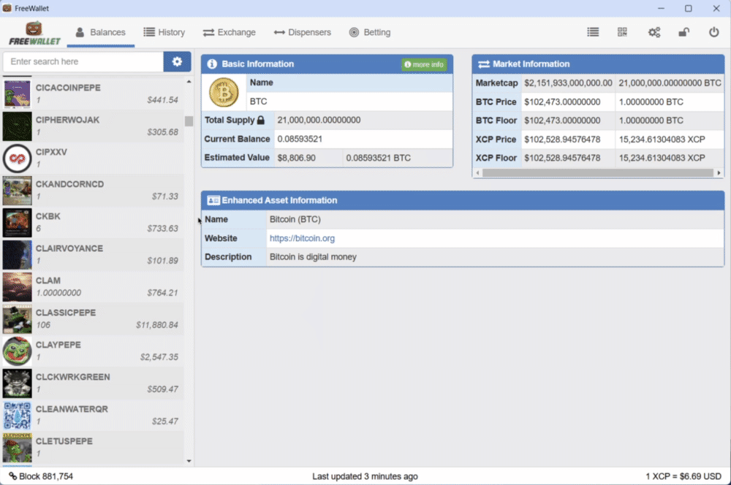Open the Exchange tab
The height and width of the screenshot is (485, 731).
pos(229,32)
